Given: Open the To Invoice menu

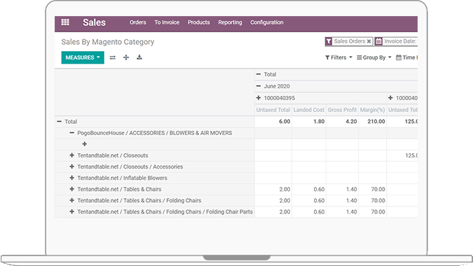Looking at the screenshot, I should 167,22.
